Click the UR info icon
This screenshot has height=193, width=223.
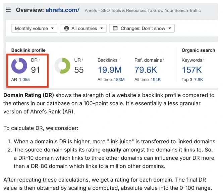pos(82,59)
